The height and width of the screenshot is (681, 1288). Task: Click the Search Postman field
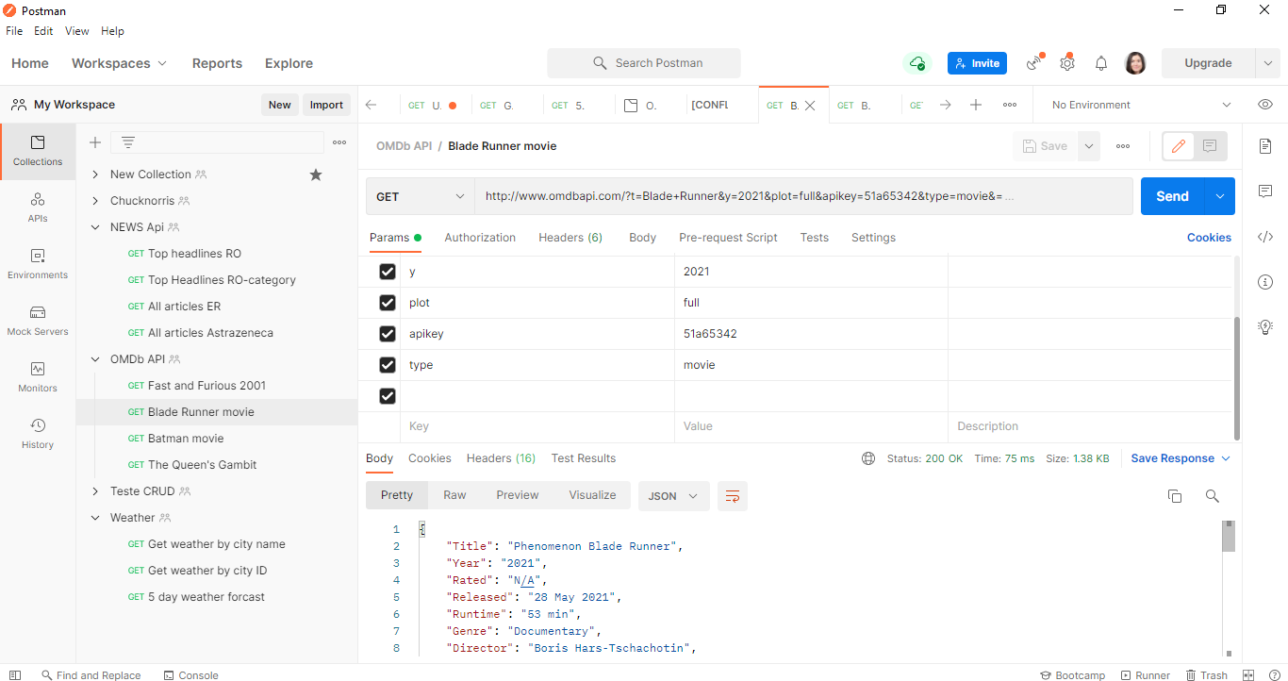pyautogui.click(x=644, y=63)
